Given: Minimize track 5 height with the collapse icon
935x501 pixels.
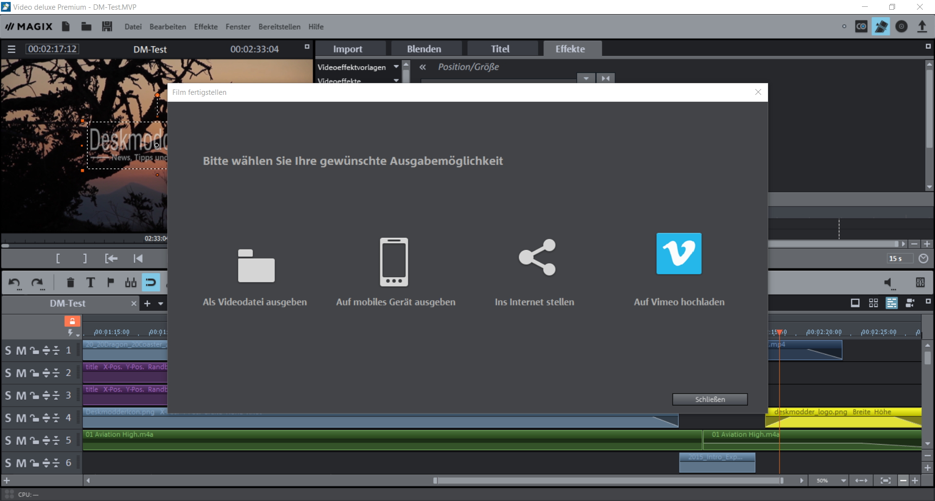Looking at the screenshot, I should pos(56,440).
